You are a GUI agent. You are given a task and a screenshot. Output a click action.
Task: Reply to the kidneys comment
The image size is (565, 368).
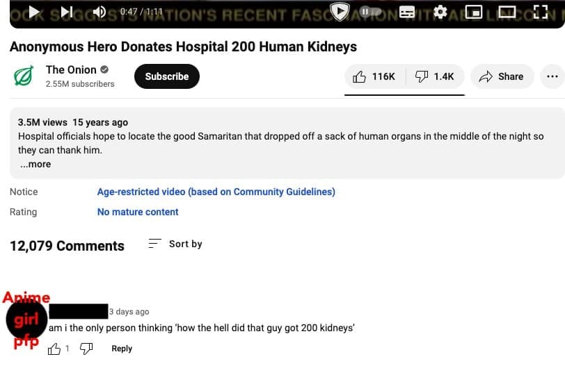(x=122, y=349)
